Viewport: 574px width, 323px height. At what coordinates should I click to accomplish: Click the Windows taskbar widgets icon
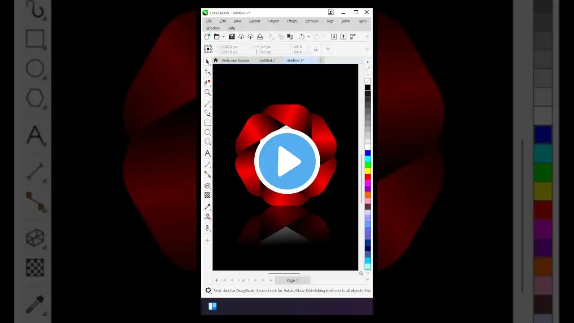tap(213, 306)
